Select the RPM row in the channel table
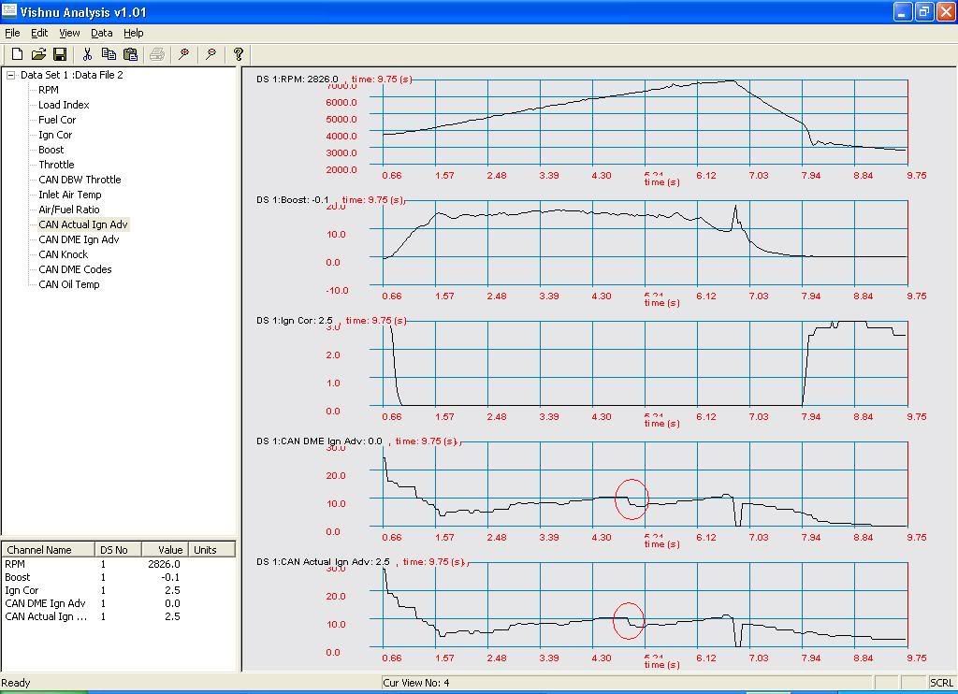 pyautogui.click(x=119, y=565)
